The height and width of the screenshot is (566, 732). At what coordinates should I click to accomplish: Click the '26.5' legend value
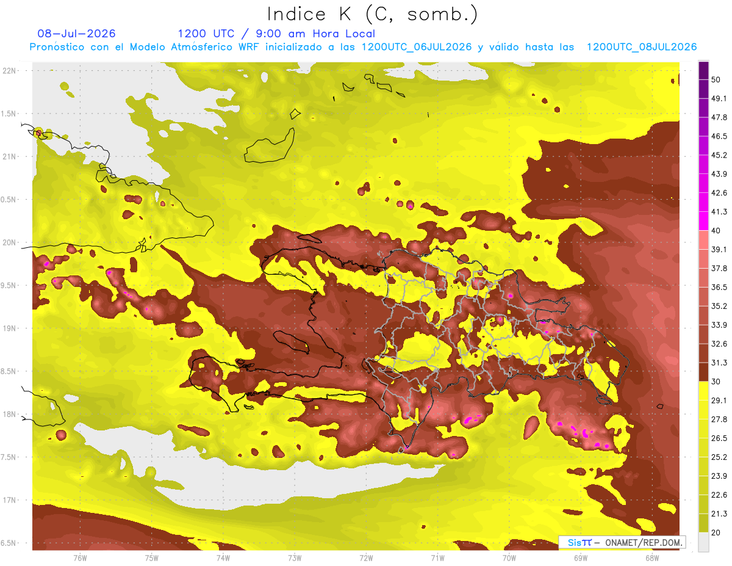719,438
